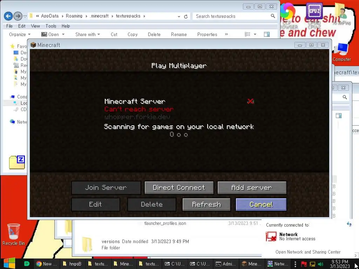Click the Join Server button
The width and height of the screenshot is (359, 269).
106,188
